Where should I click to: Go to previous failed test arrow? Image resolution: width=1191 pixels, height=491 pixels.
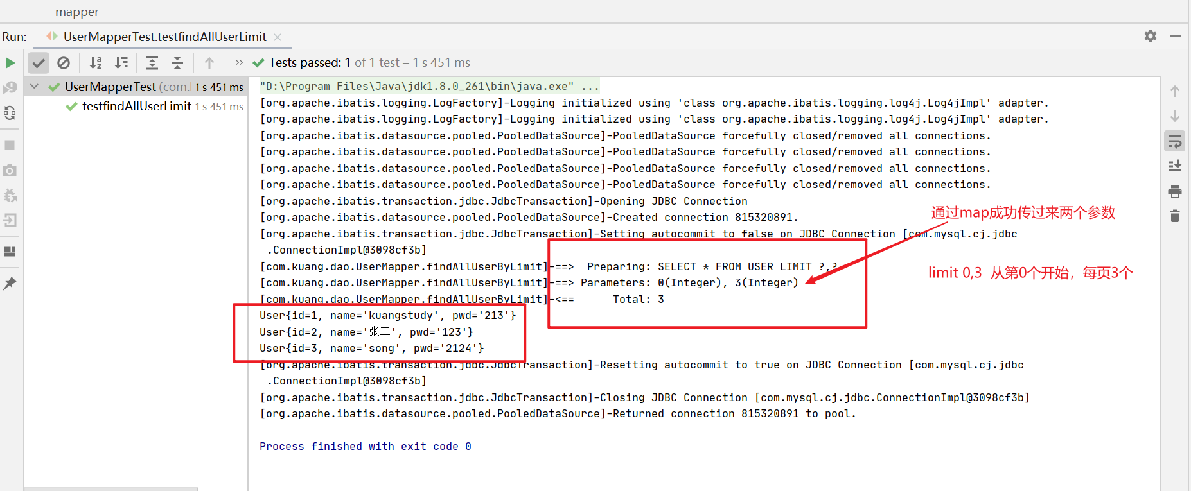209,63
